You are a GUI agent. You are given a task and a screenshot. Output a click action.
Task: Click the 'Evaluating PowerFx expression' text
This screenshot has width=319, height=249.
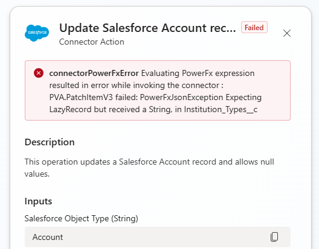pyautogui.click(x=198, y=73)
